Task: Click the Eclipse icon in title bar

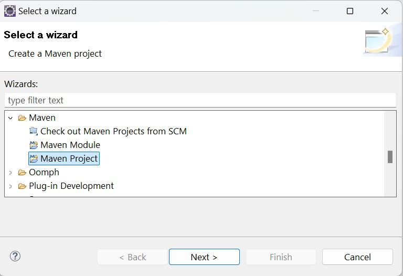Action: [9, 11]
